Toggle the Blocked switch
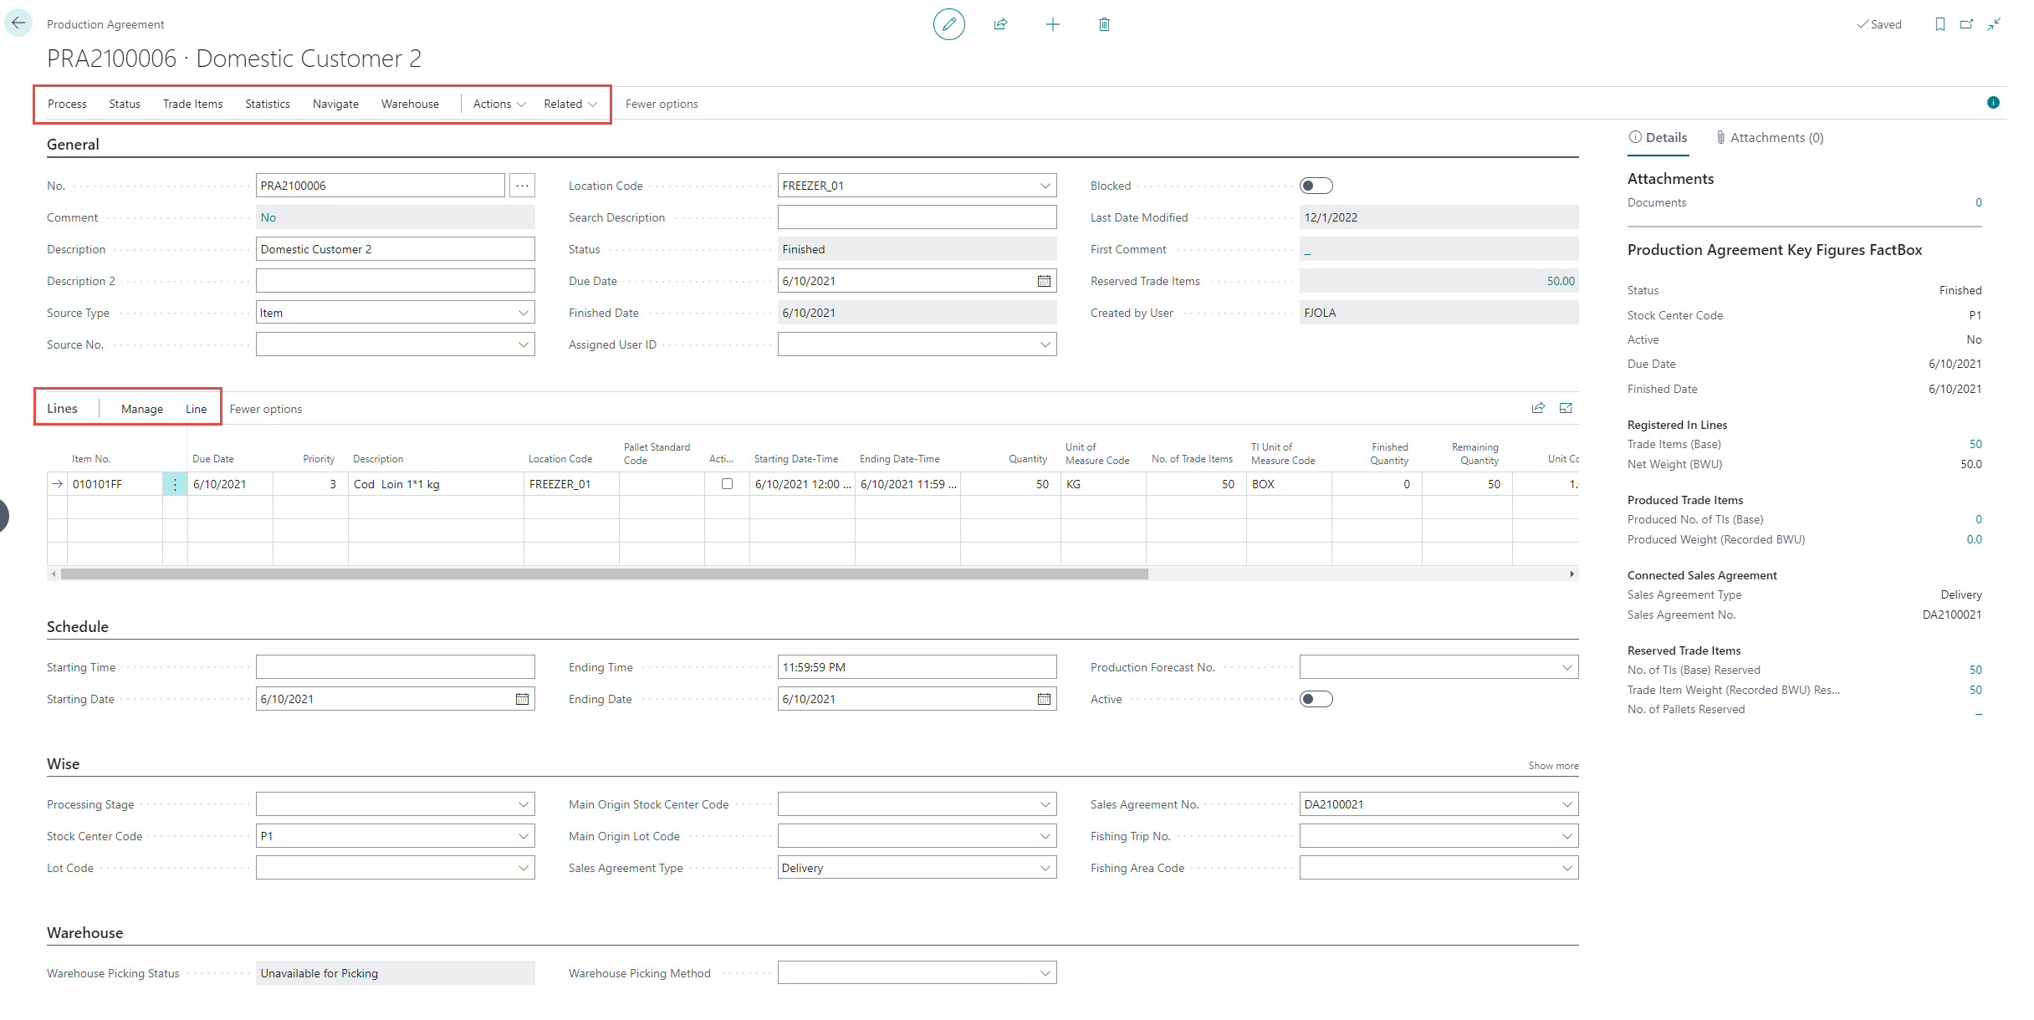Image resolution: width=2034 pixels, height=1020 pixels. (x=1316, y=186)
